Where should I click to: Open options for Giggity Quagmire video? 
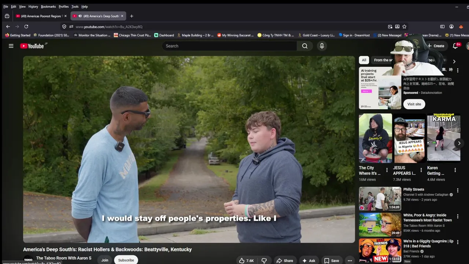[458, 242]
